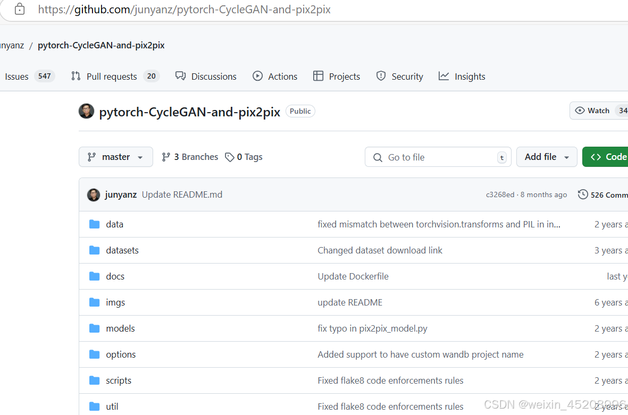Open 'Added support to have custom wandb' commit
The width and height of the screenshot is (628, 415).
pyautogui.click(x=421, y=354)
